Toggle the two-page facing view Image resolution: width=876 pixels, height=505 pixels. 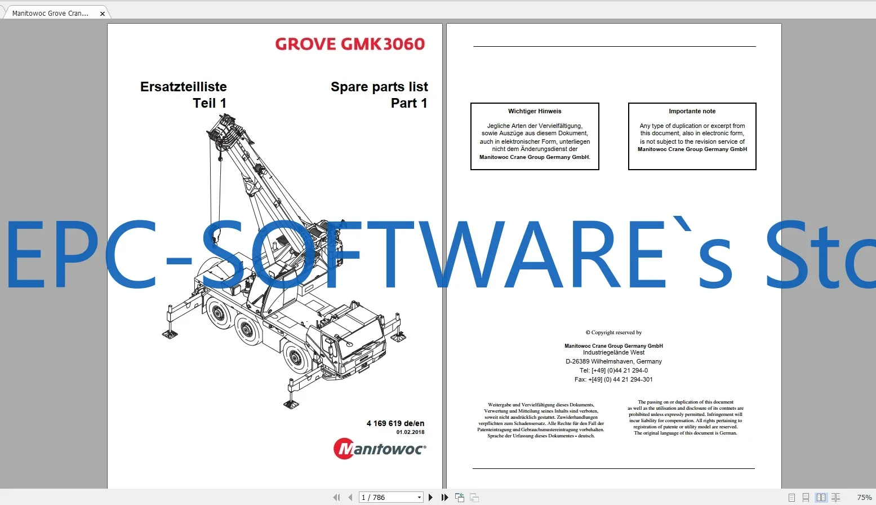point(821,497)
